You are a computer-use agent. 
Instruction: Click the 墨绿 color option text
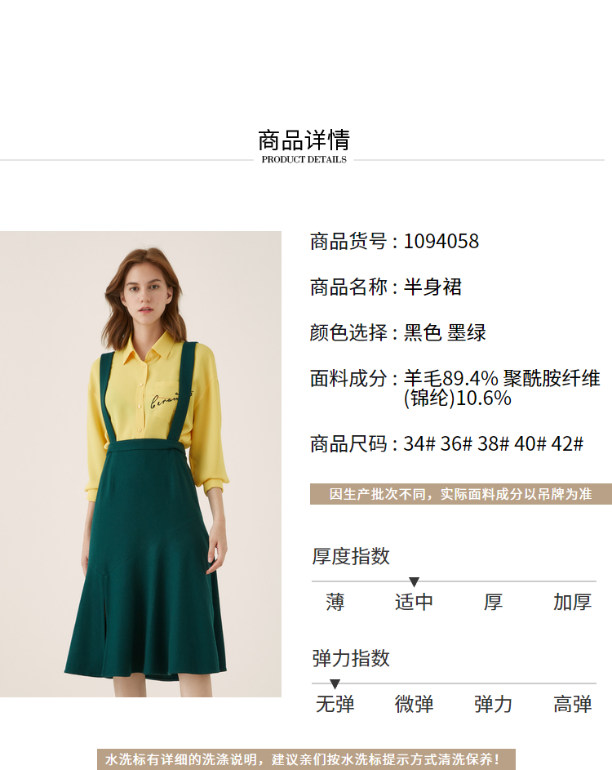(x=466, y=332)
